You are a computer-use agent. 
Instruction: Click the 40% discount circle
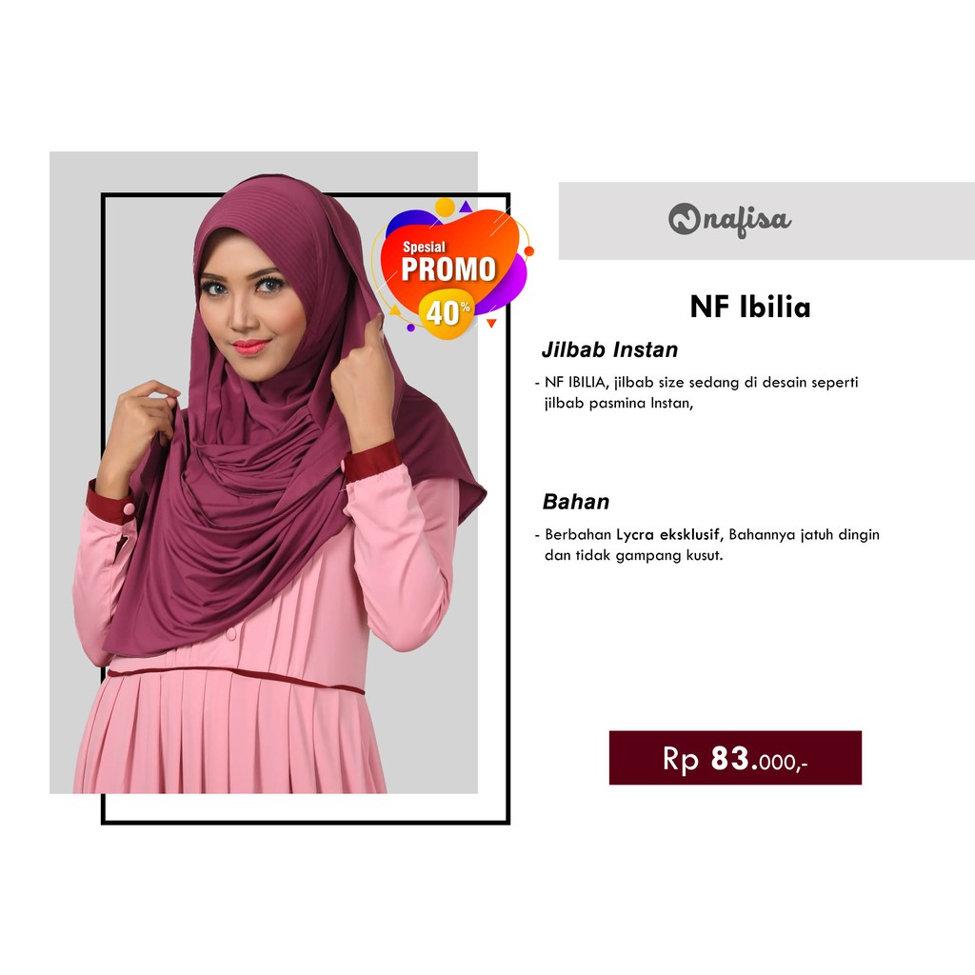(448, 312)
